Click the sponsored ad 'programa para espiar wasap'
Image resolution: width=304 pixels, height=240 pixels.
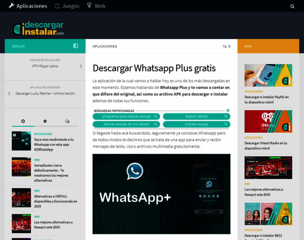tap(126, 116)
